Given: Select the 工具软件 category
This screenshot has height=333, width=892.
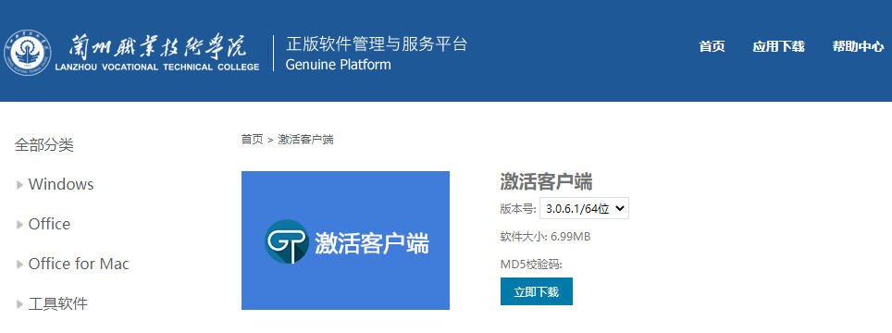Looking at the screenshot, I should click(x=58, y=303).
